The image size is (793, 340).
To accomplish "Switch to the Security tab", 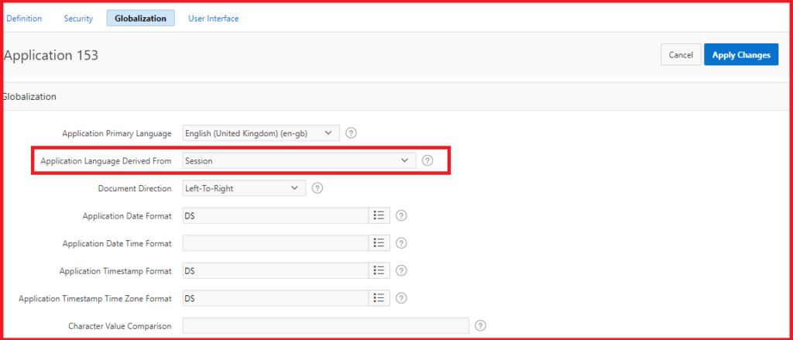I will tap(78, 19).
